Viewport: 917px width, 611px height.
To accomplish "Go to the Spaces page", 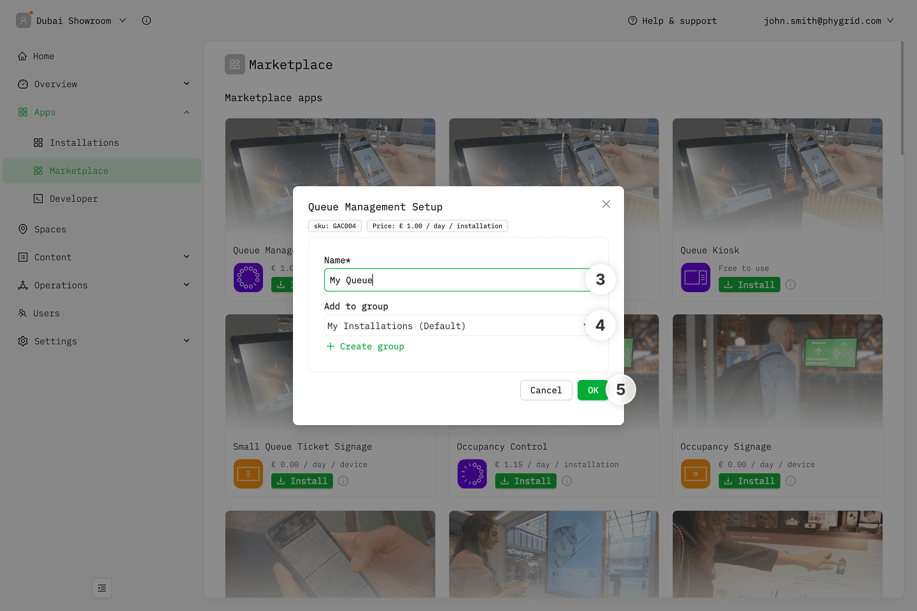I will coord(50,229).
